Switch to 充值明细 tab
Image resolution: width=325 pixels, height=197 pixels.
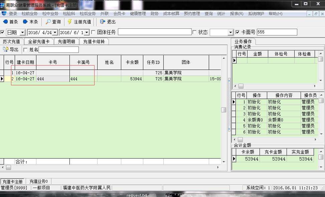coord(66,41)
